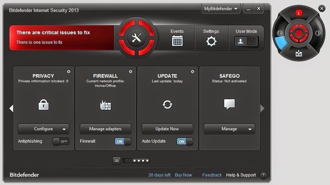The image size is (330, 185).
Task: Select the house icon under User Mode
Action: 252,42
